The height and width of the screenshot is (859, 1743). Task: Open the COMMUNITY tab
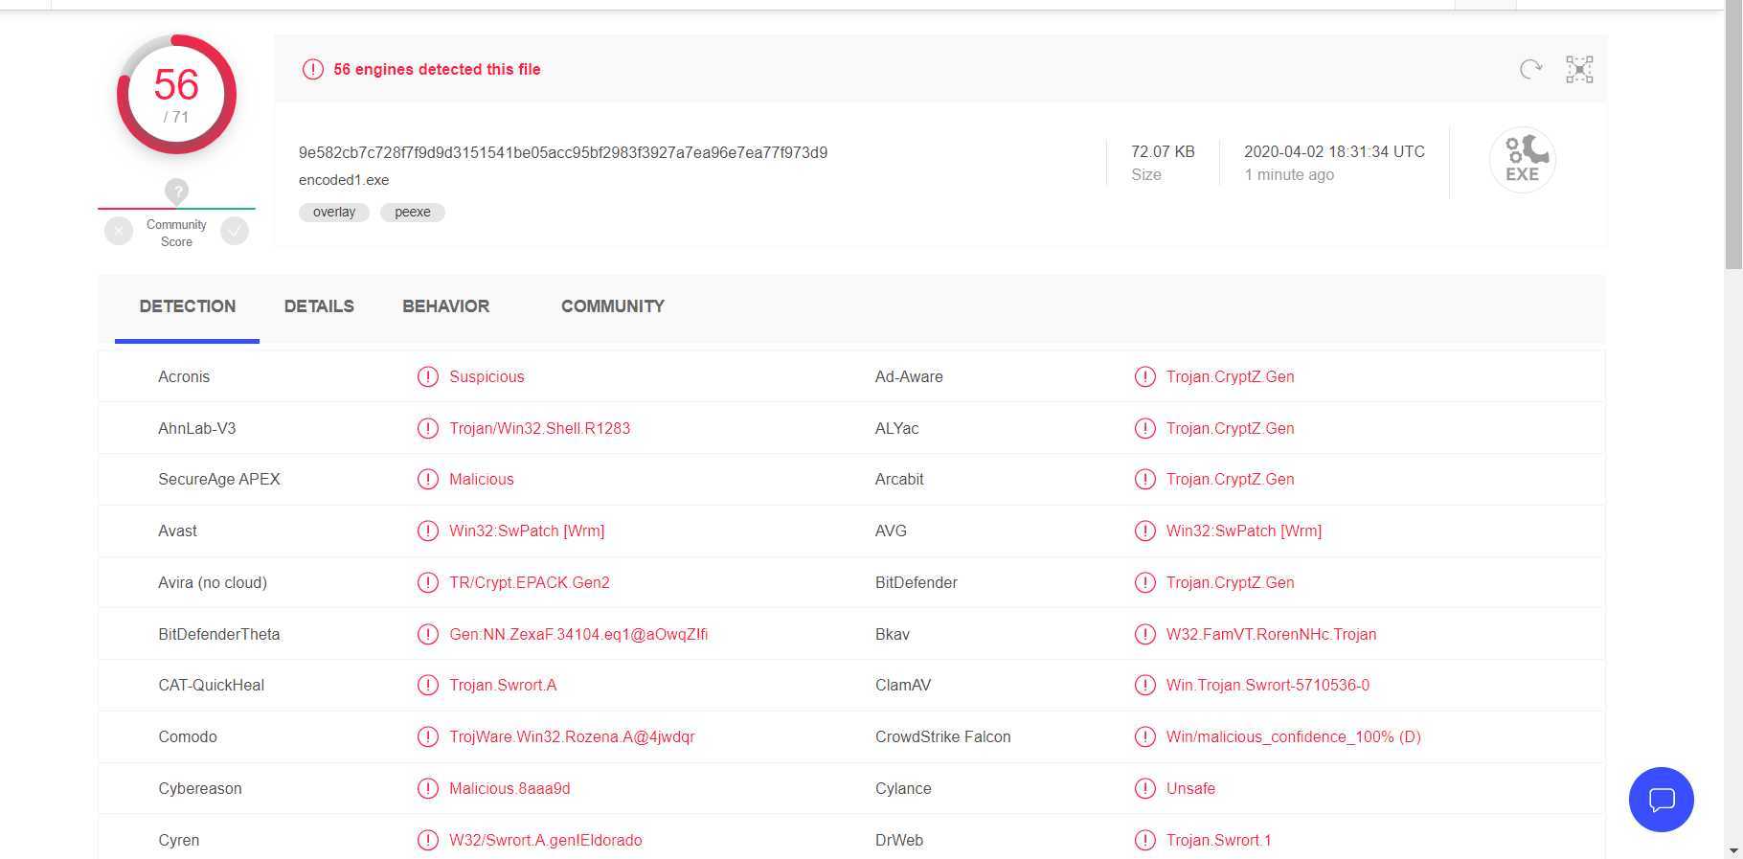(613, 306)
